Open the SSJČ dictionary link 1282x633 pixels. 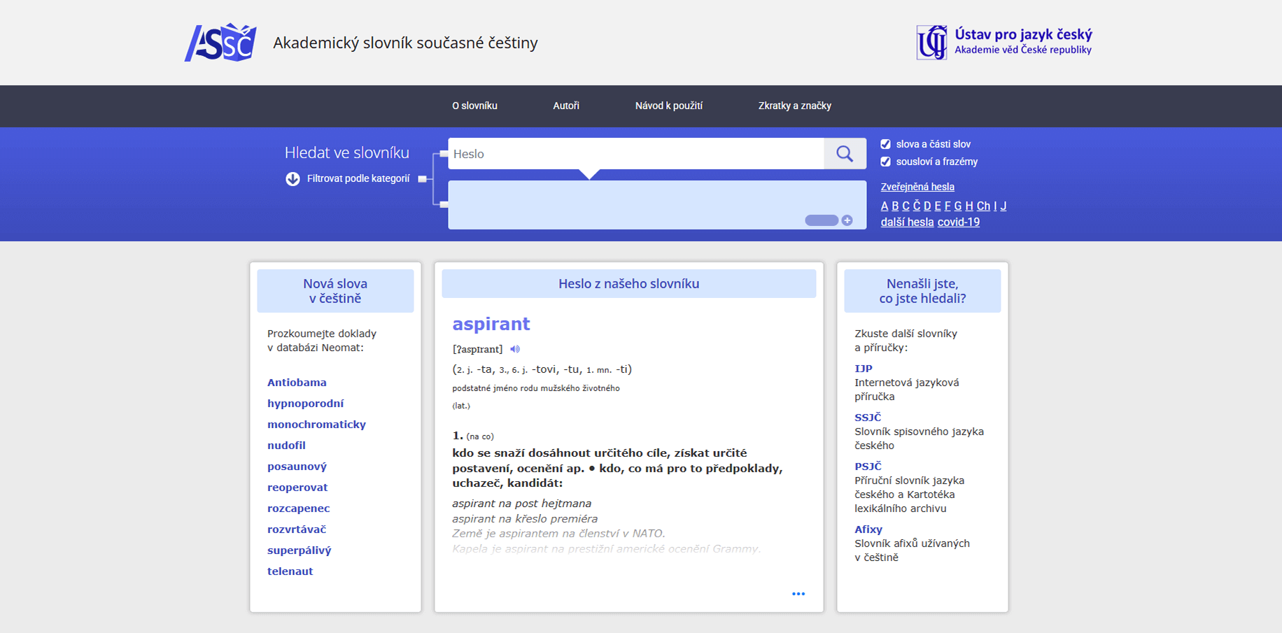(868, 418)
